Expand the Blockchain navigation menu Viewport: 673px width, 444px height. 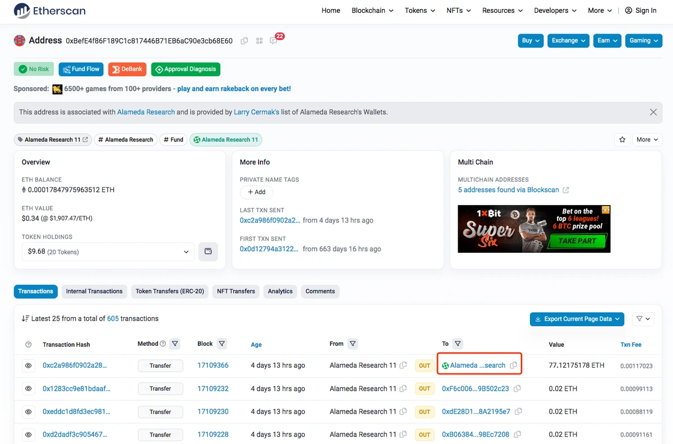click(372, 11)
